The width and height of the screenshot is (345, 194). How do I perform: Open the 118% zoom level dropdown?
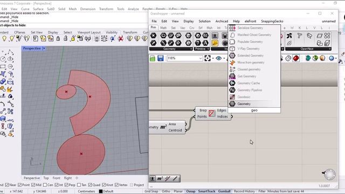coord(201,58)
